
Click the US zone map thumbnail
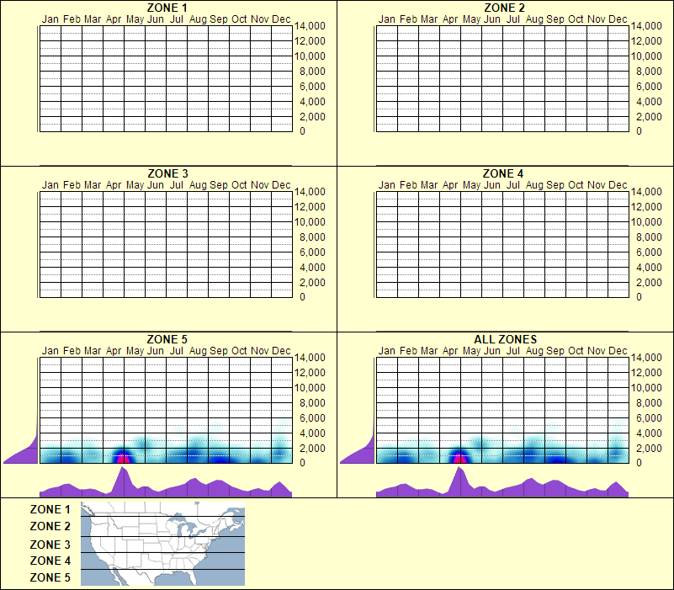[x=162, y=544]
